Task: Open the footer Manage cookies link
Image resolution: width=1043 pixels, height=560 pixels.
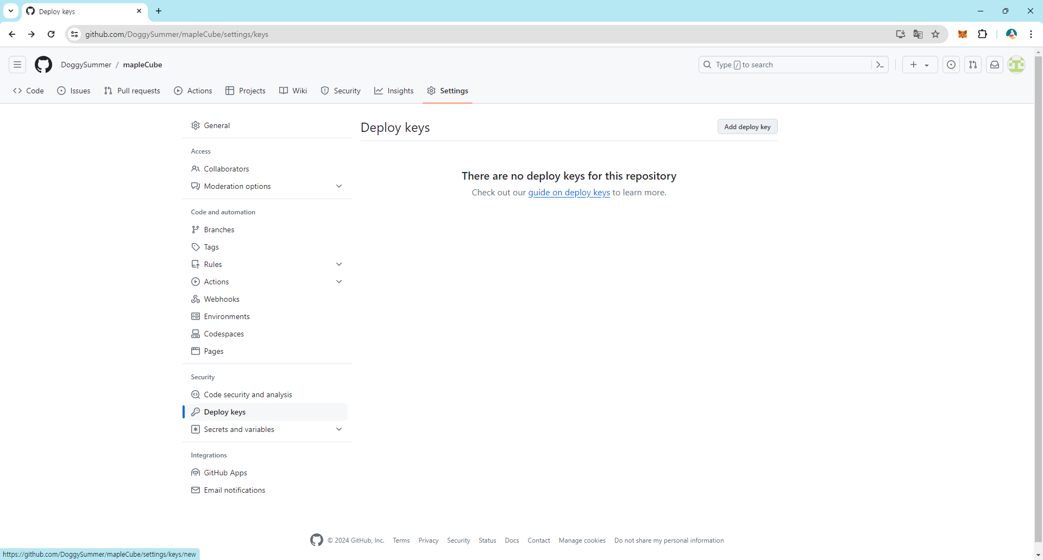Action: 582,540
